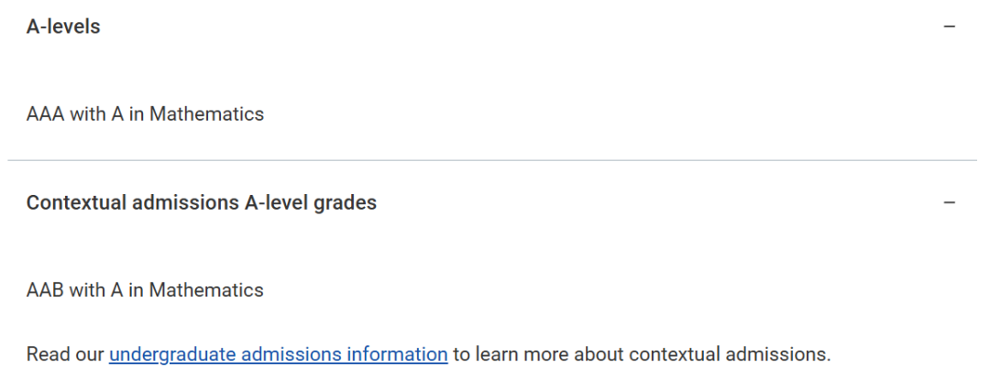This screenshot has height=389, width=990.
Task: Click the 'AAA' grade text
Action: click(46, 114)
